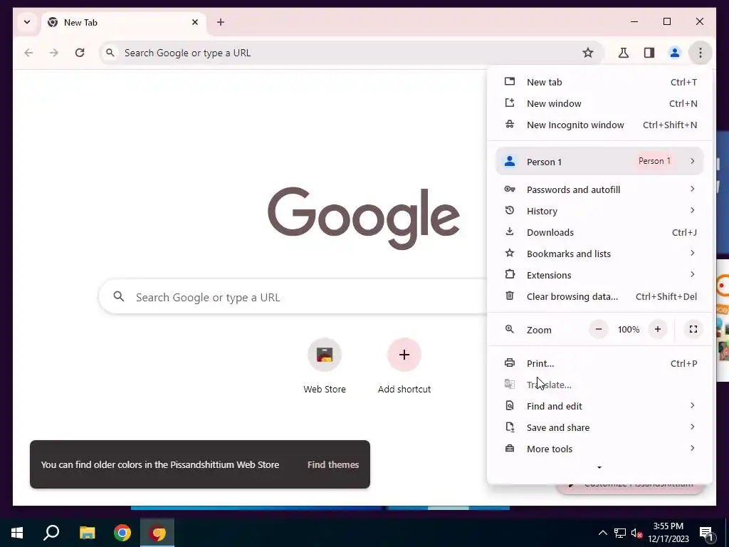Click the Add shortcut button
The height and width of the screenshot is (547, 729).
click(x=404, y=366)
